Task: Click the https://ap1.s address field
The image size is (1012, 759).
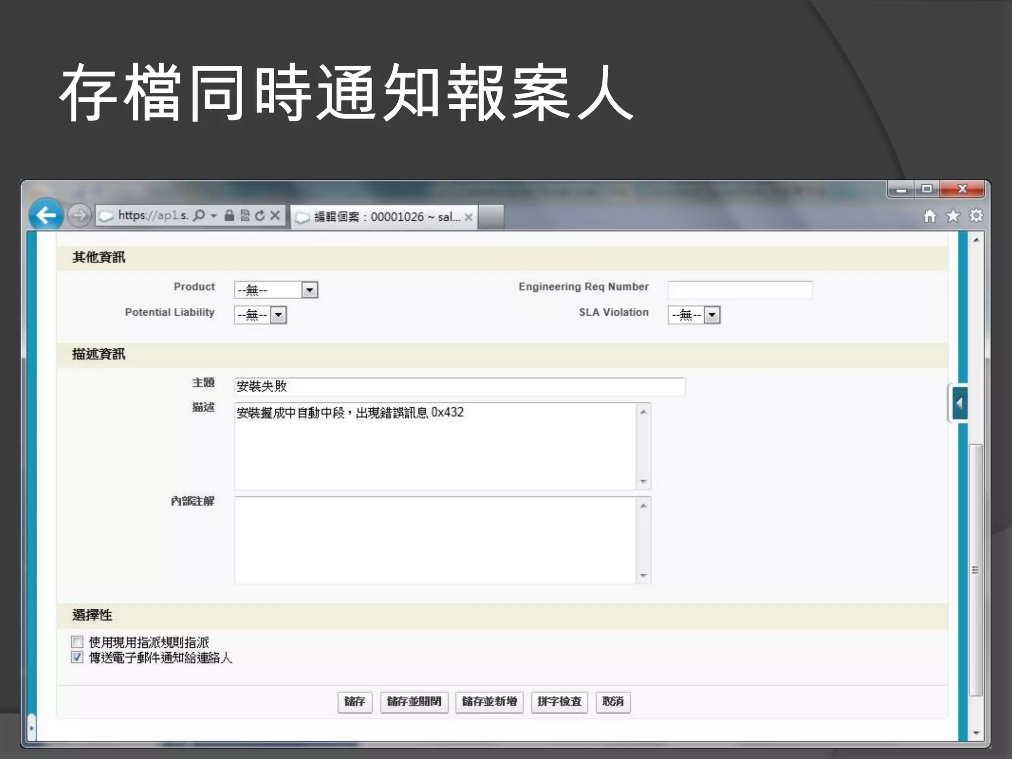Action: 153,215
